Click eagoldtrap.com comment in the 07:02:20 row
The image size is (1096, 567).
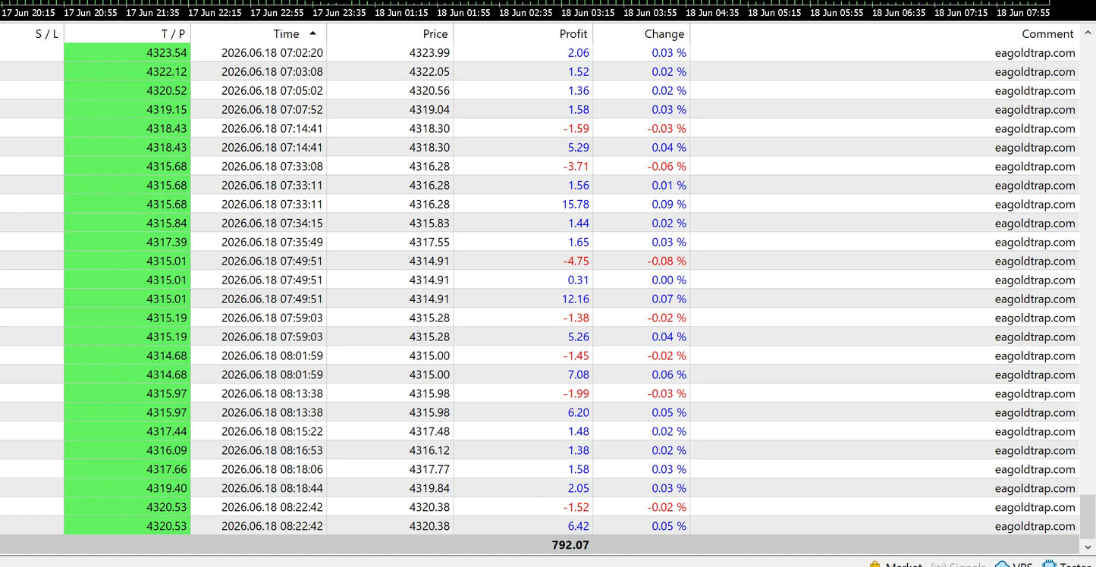(1035, 52)
